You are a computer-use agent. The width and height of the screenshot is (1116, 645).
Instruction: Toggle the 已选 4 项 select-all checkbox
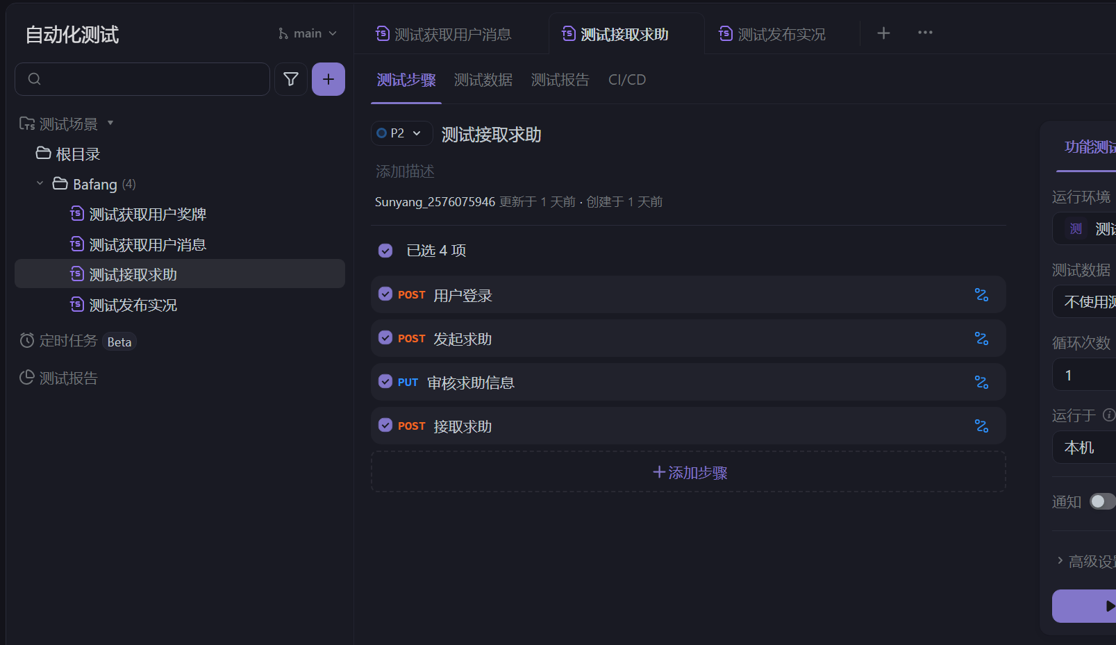(385, 251)
